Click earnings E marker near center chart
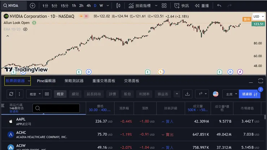The height and width of the screenshot is (150, 267). tap(148, 72)
